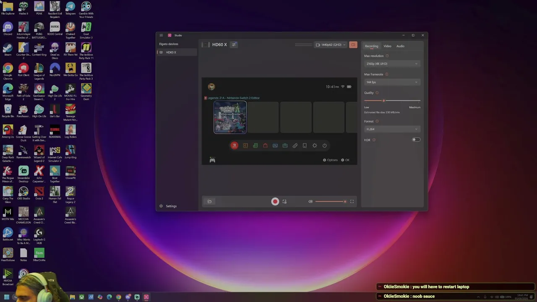Viewport: 537px width, 302px height.
Task: Open the green News icon in Switch menu
Action: click(x=255, y=146)
